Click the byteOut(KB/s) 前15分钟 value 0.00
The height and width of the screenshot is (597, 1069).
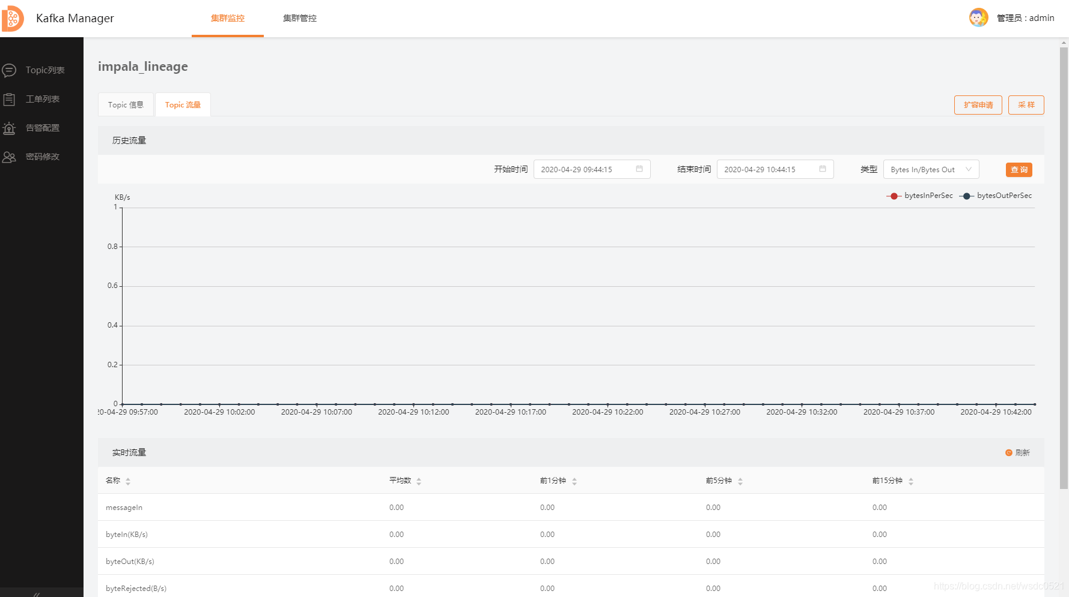click(880, 562)
